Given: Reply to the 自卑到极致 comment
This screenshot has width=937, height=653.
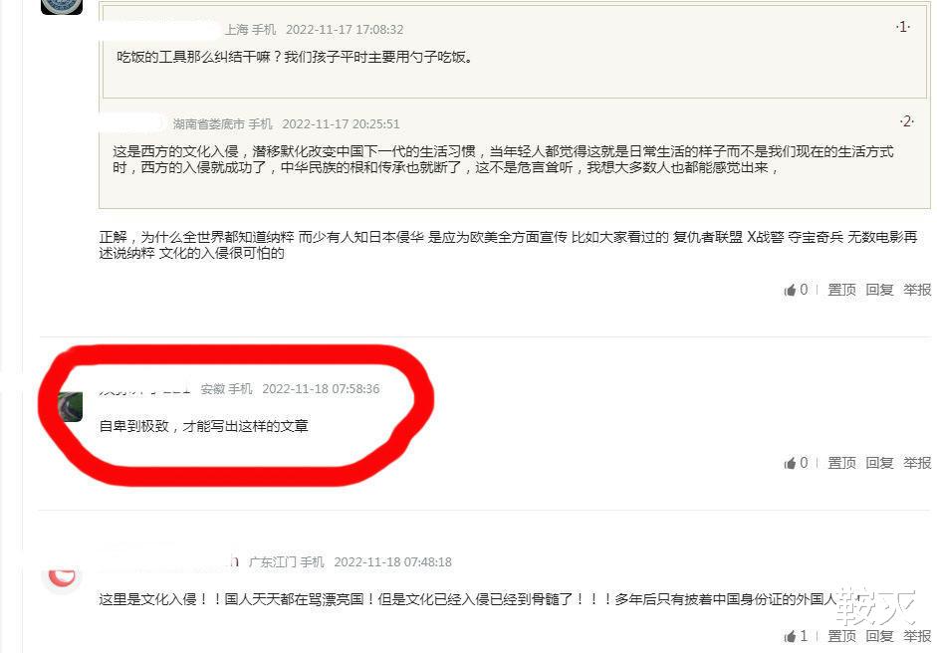Looking at the screenshot, I should pos(879,463).
